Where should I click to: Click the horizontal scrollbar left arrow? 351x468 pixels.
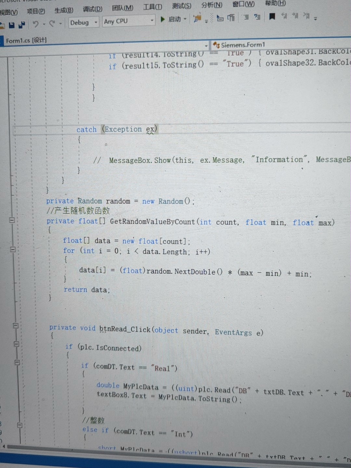point(4,447)
